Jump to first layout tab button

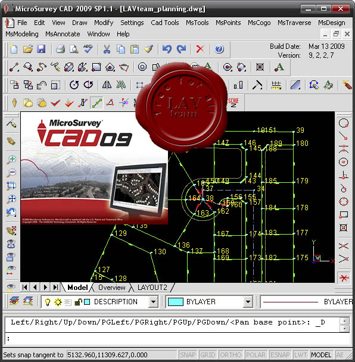(x=24, y=287)
